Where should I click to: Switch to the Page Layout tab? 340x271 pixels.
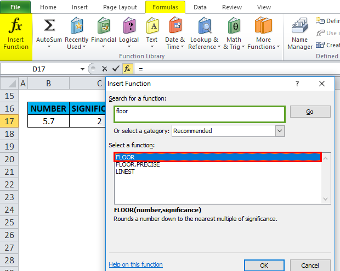[x=120, y=7]
